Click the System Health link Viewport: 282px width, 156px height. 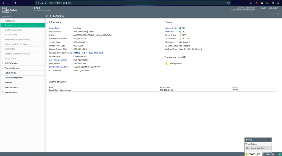click(x=171, y=28)
